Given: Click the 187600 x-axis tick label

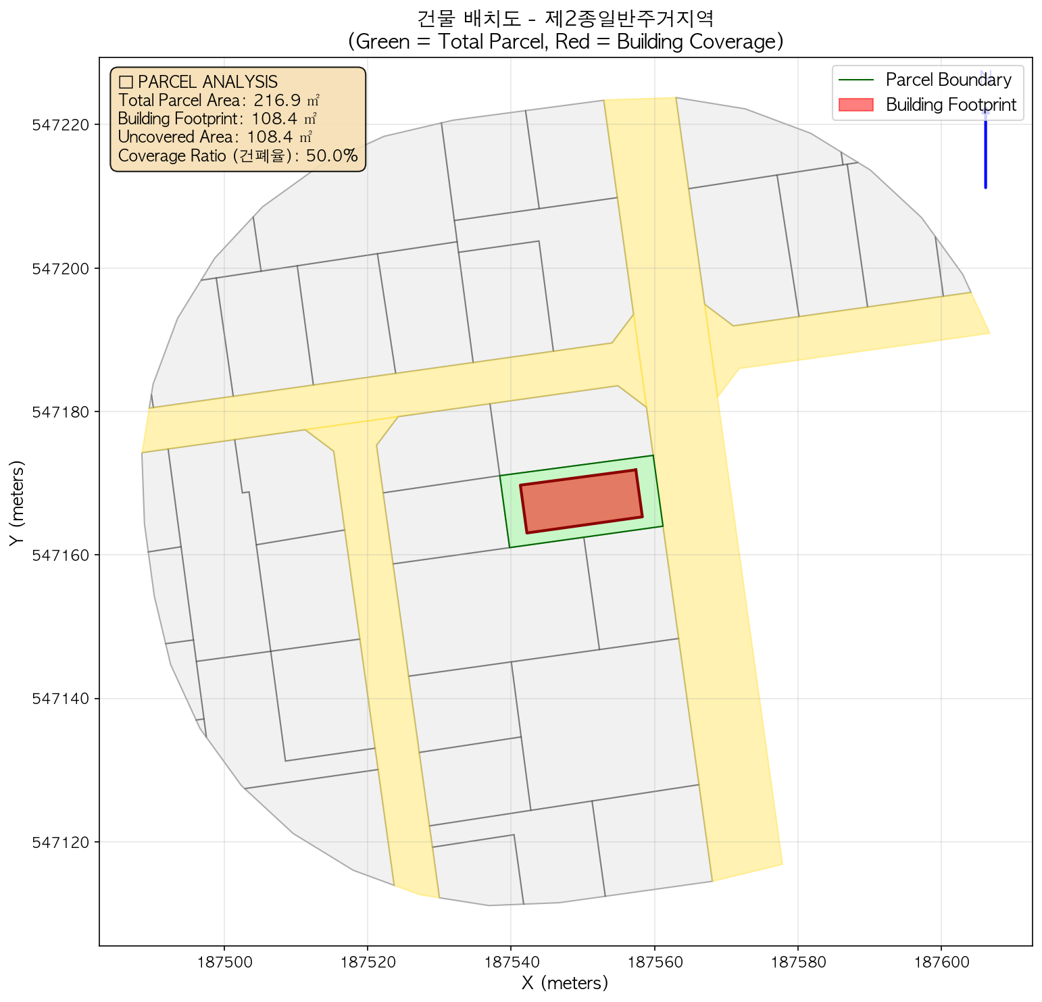Looking at the screenshot, I should point(941,961).
